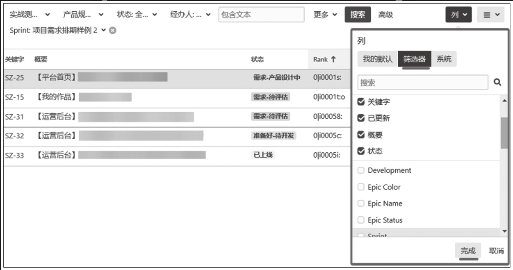Check the Development column checkbox
Viewport: 513px width, 270px height.
click(x=361, y=170)
